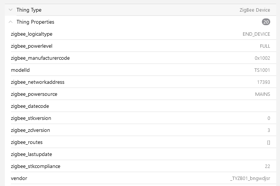Select the modelId property row
The image size is (280, 186).
(x=140, y=70)
